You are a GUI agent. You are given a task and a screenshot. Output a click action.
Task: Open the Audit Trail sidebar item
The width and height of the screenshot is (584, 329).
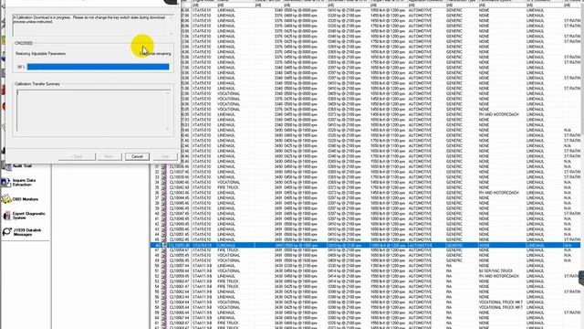point(22,166)
